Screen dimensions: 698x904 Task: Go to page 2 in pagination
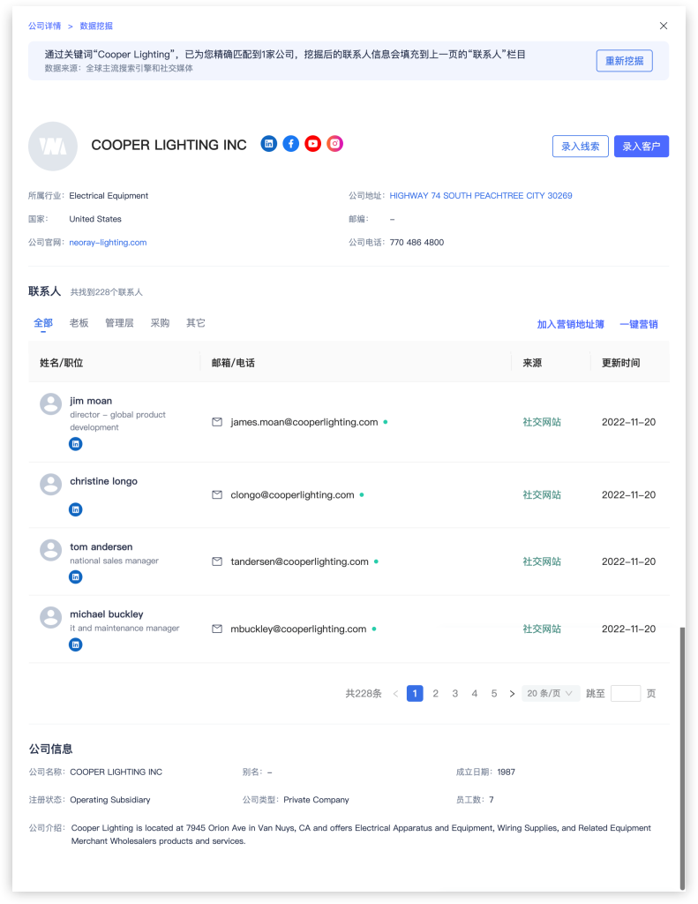pos(436,694)
